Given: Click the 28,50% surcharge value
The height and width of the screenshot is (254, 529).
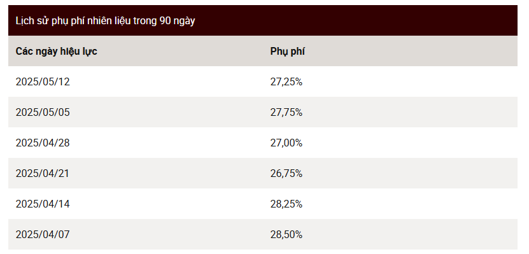Looking at the screenshot, I should [x=286, y=234].
